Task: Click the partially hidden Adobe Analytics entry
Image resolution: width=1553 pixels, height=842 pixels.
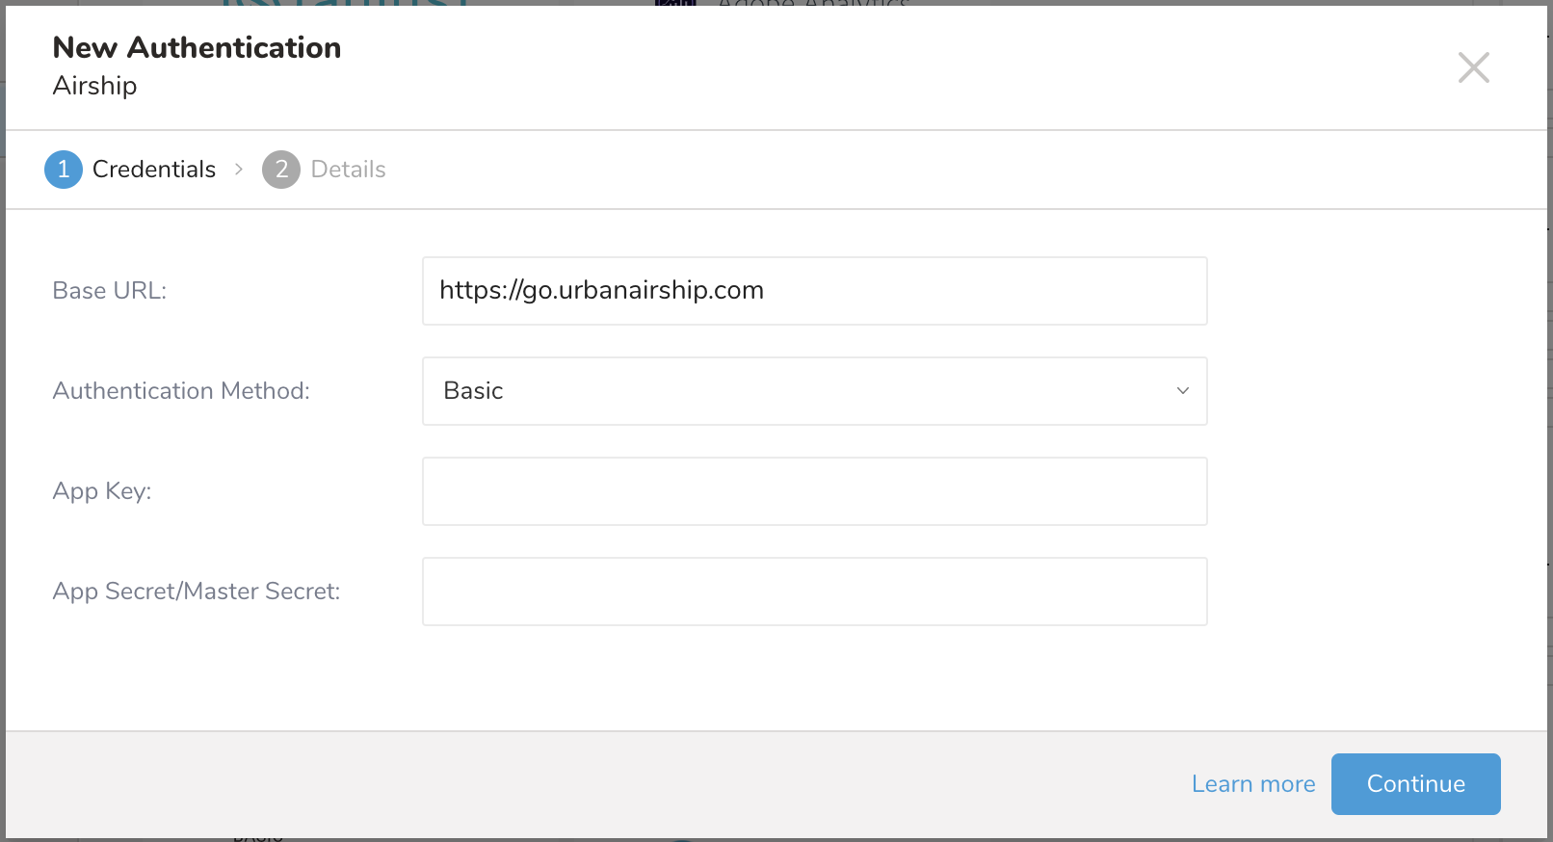Action: click(x=812, y=3)
